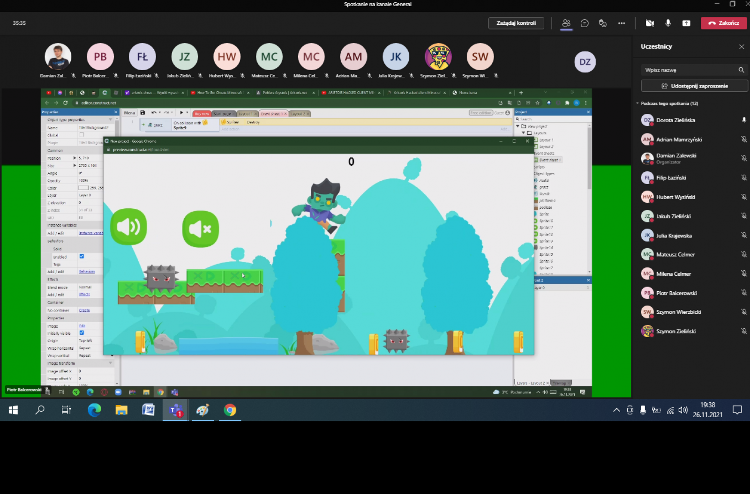Click the DZ self-view avatar
750x494 pixels.
pos(585,62)
